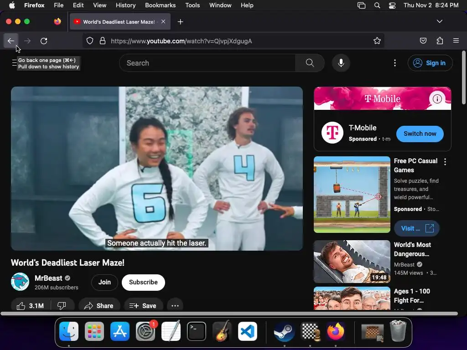Click the Join button
Image resolution: width=467 pixels, height=350 pixels.
click(x=104, y=282)
